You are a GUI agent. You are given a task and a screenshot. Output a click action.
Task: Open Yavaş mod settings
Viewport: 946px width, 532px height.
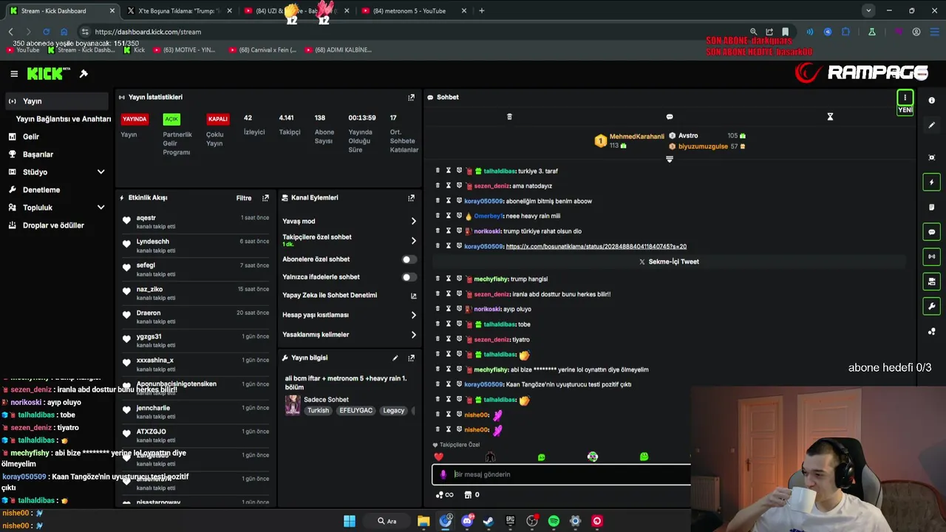pyautogui.click(x=349, y=222)
